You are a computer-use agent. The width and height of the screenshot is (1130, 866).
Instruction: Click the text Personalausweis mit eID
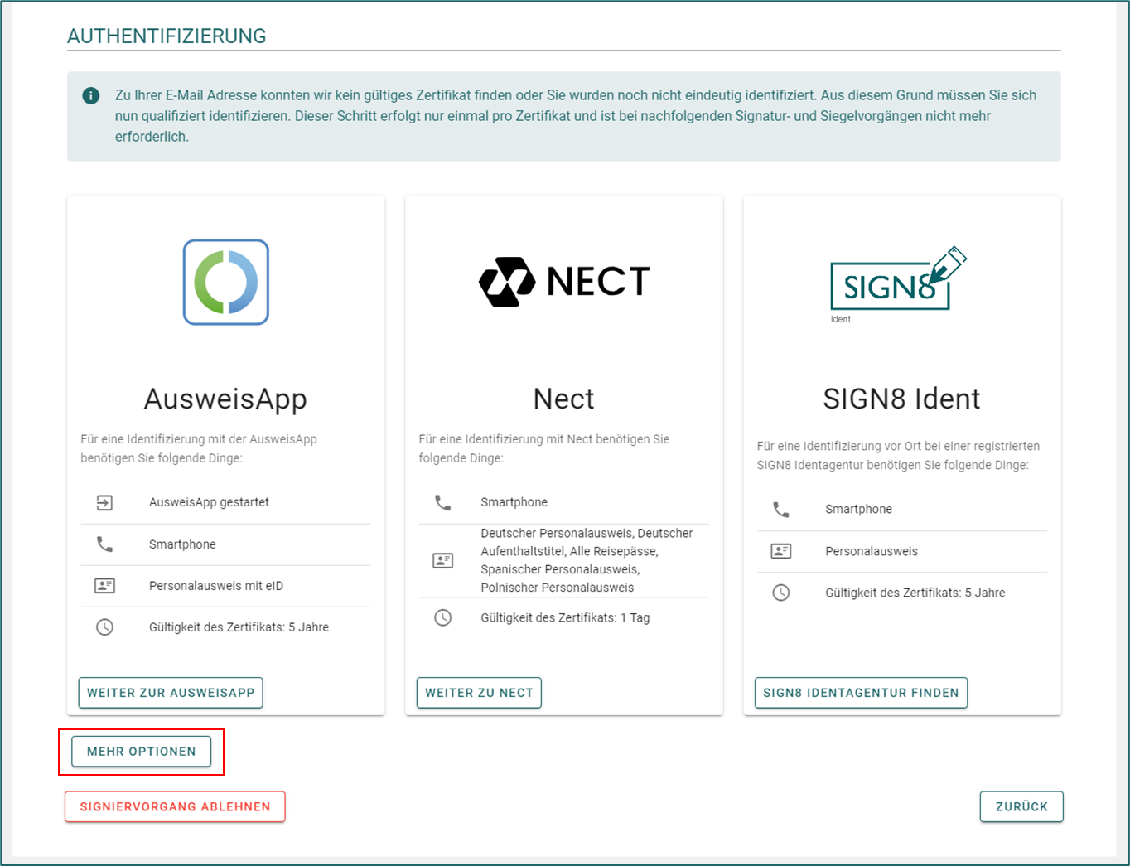coord(216,586)
